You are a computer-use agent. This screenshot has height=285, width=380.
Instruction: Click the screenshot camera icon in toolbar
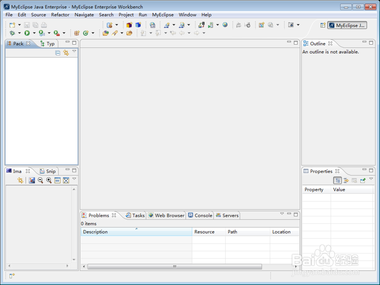tap(291, 25)
